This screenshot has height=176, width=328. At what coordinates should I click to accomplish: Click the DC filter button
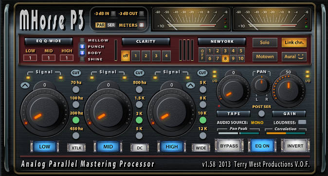point(140,148)
